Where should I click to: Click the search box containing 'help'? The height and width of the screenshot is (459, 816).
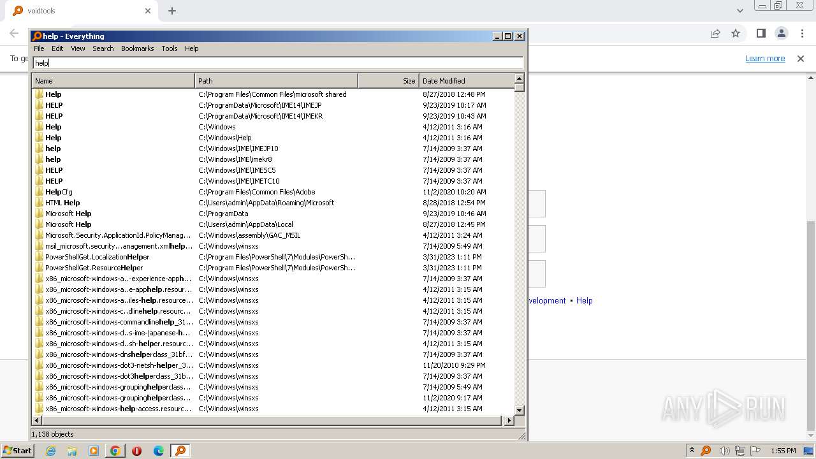pyautogui.click(x=278, y=62)
